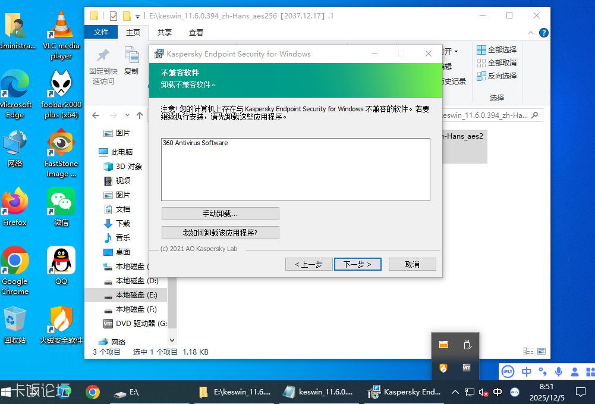Click Invert Selection in the ribbon
The image size is (595, 404).
pos(497,76)
